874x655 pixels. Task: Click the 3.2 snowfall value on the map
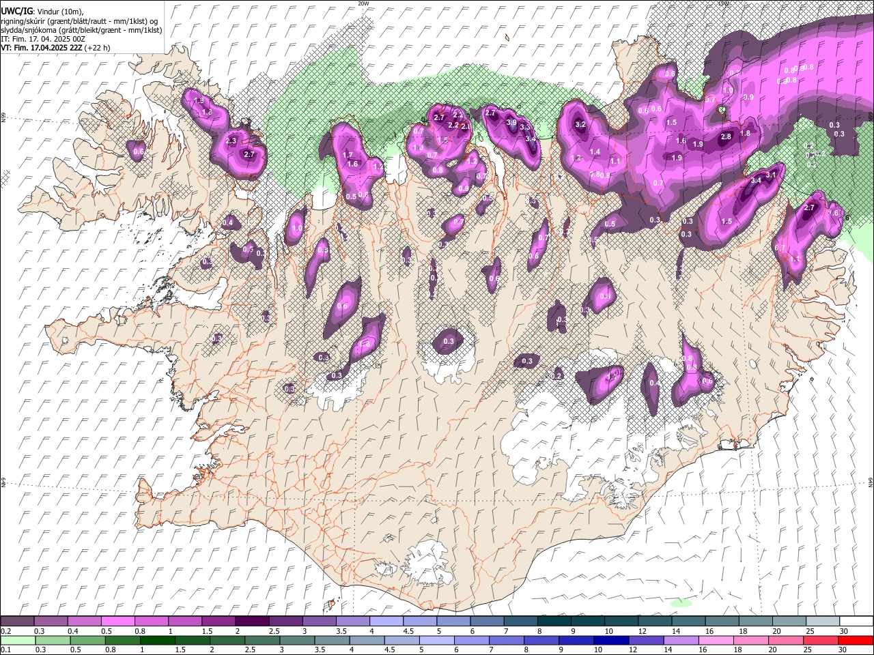pyautogui.click(x=580, y=125)
